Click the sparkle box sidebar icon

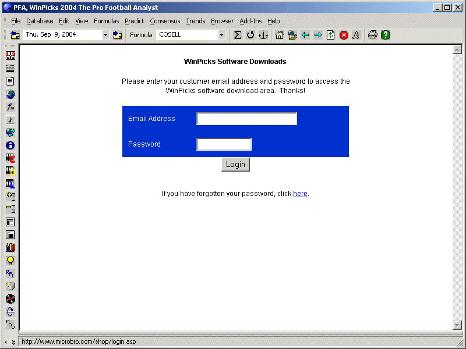(x=10, y=286)
